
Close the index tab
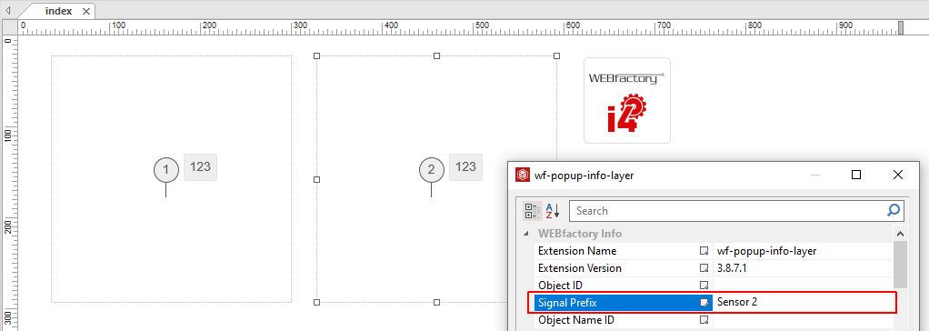click(x=86, y=11)
